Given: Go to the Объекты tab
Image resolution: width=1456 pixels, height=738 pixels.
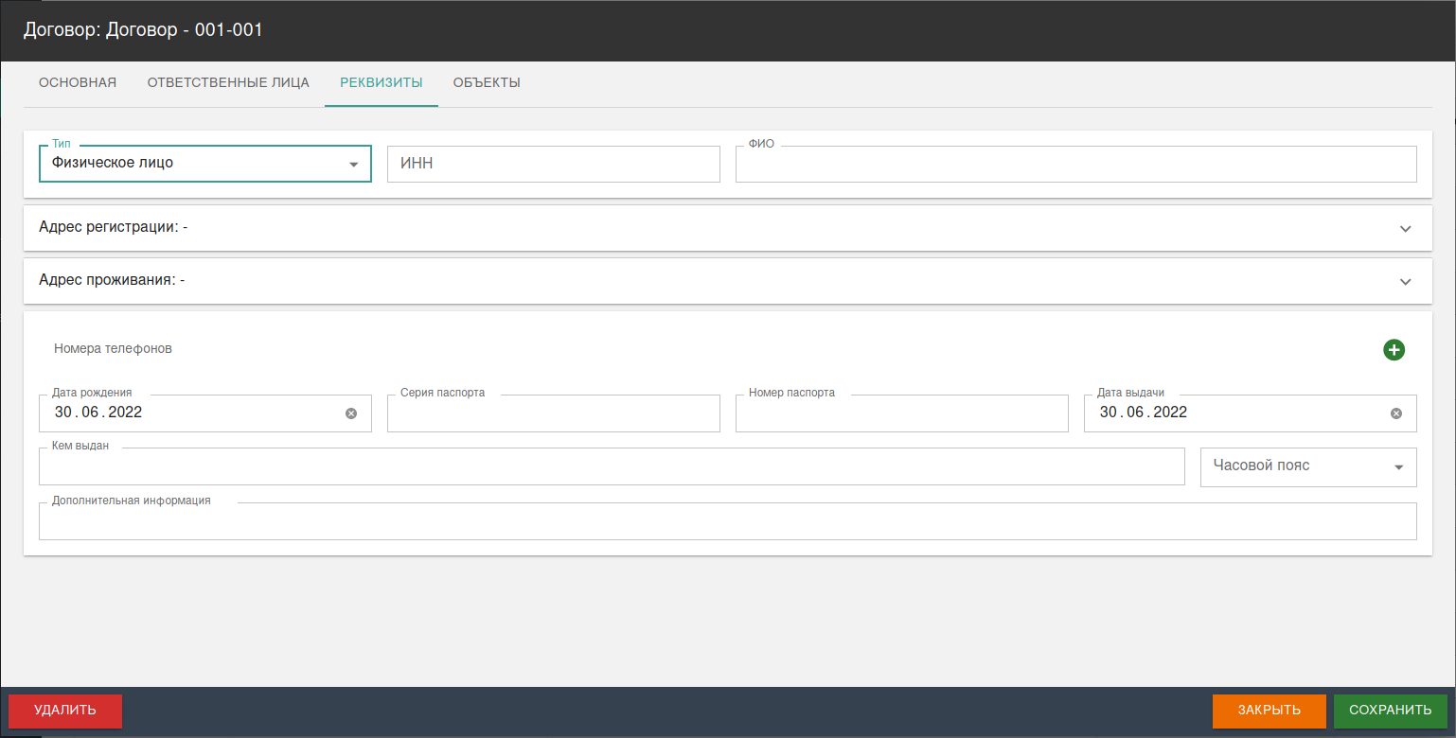Looking at the screenshot, I should click(487, 83).
